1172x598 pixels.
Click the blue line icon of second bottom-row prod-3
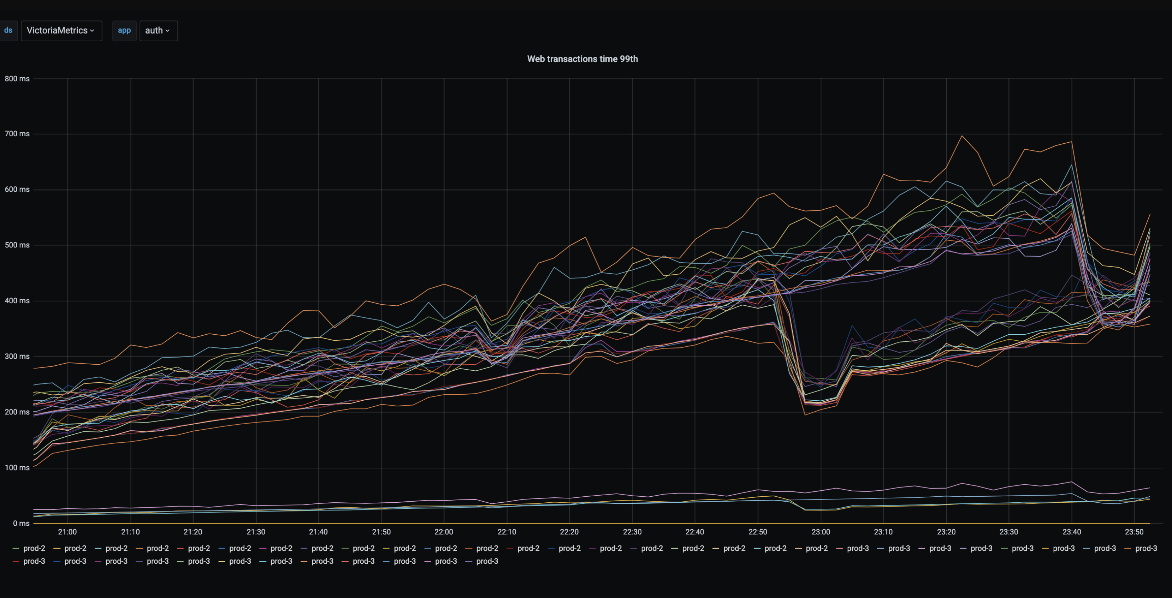(57, 561)
